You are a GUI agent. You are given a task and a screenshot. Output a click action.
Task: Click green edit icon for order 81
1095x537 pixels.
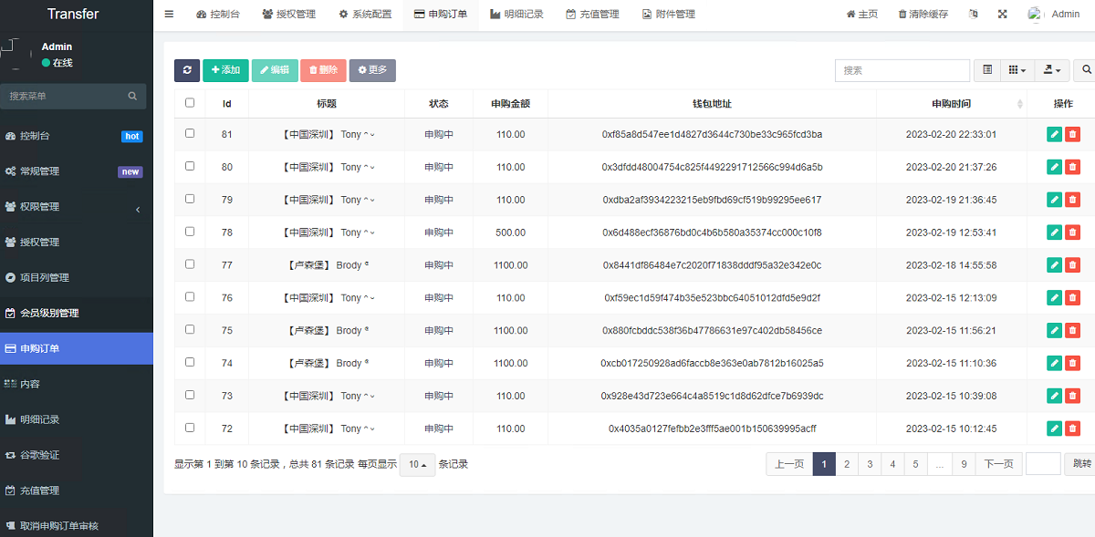point(1055,134)
